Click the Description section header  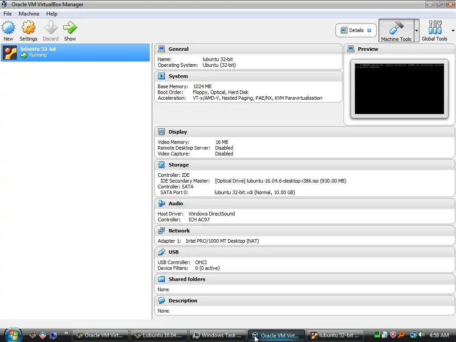pos(305,301)
